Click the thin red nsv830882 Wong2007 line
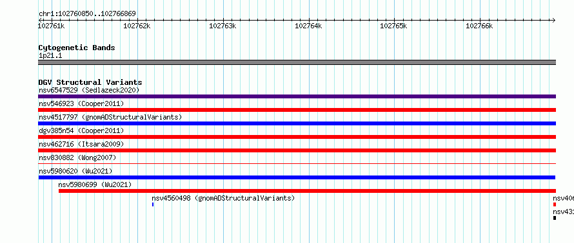Viewport: 574px width, 243px height. [x=297, y=164]
